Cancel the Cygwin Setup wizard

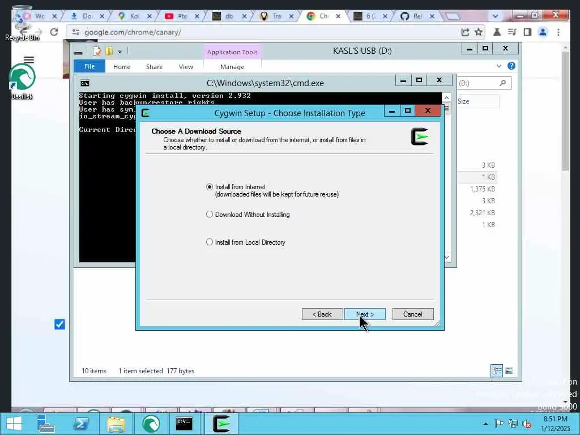click(413, 314)
